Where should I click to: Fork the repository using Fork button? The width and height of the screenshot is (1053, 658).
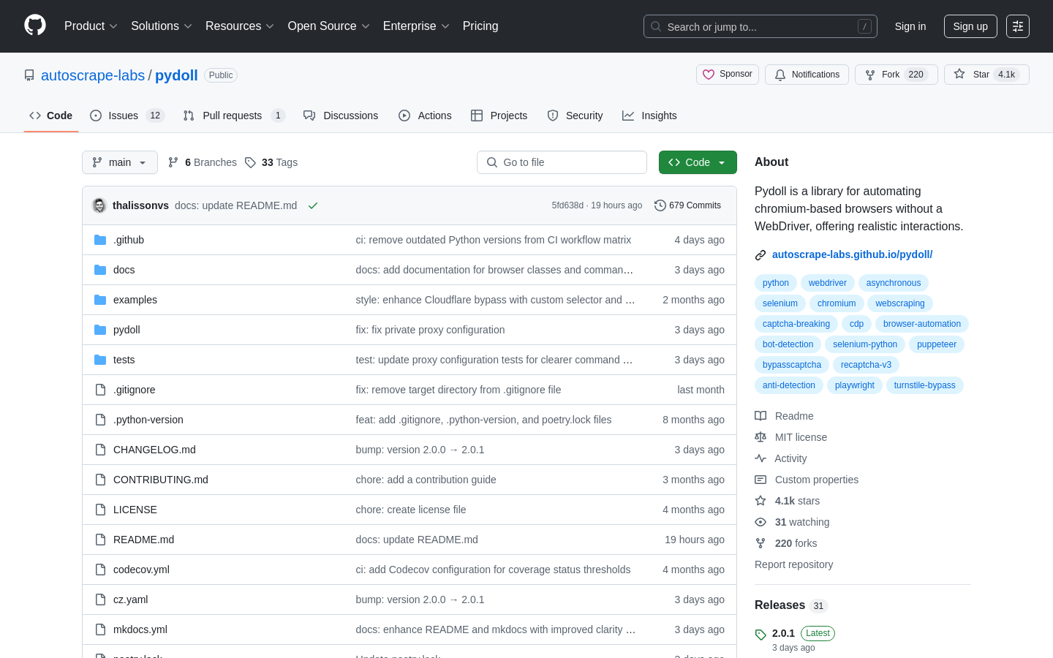(x=897, y=75)
